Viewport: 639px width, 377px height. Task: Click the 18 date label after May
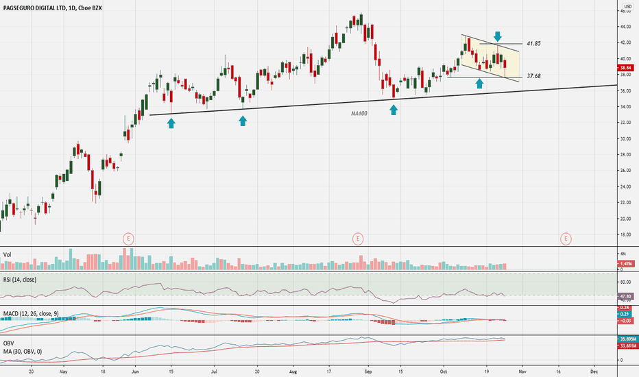(x=103, y=372)
